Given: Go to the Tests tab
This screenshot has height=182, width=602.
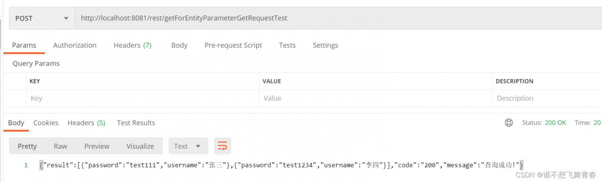Looking at the screenshot, I should coord(287,45).
